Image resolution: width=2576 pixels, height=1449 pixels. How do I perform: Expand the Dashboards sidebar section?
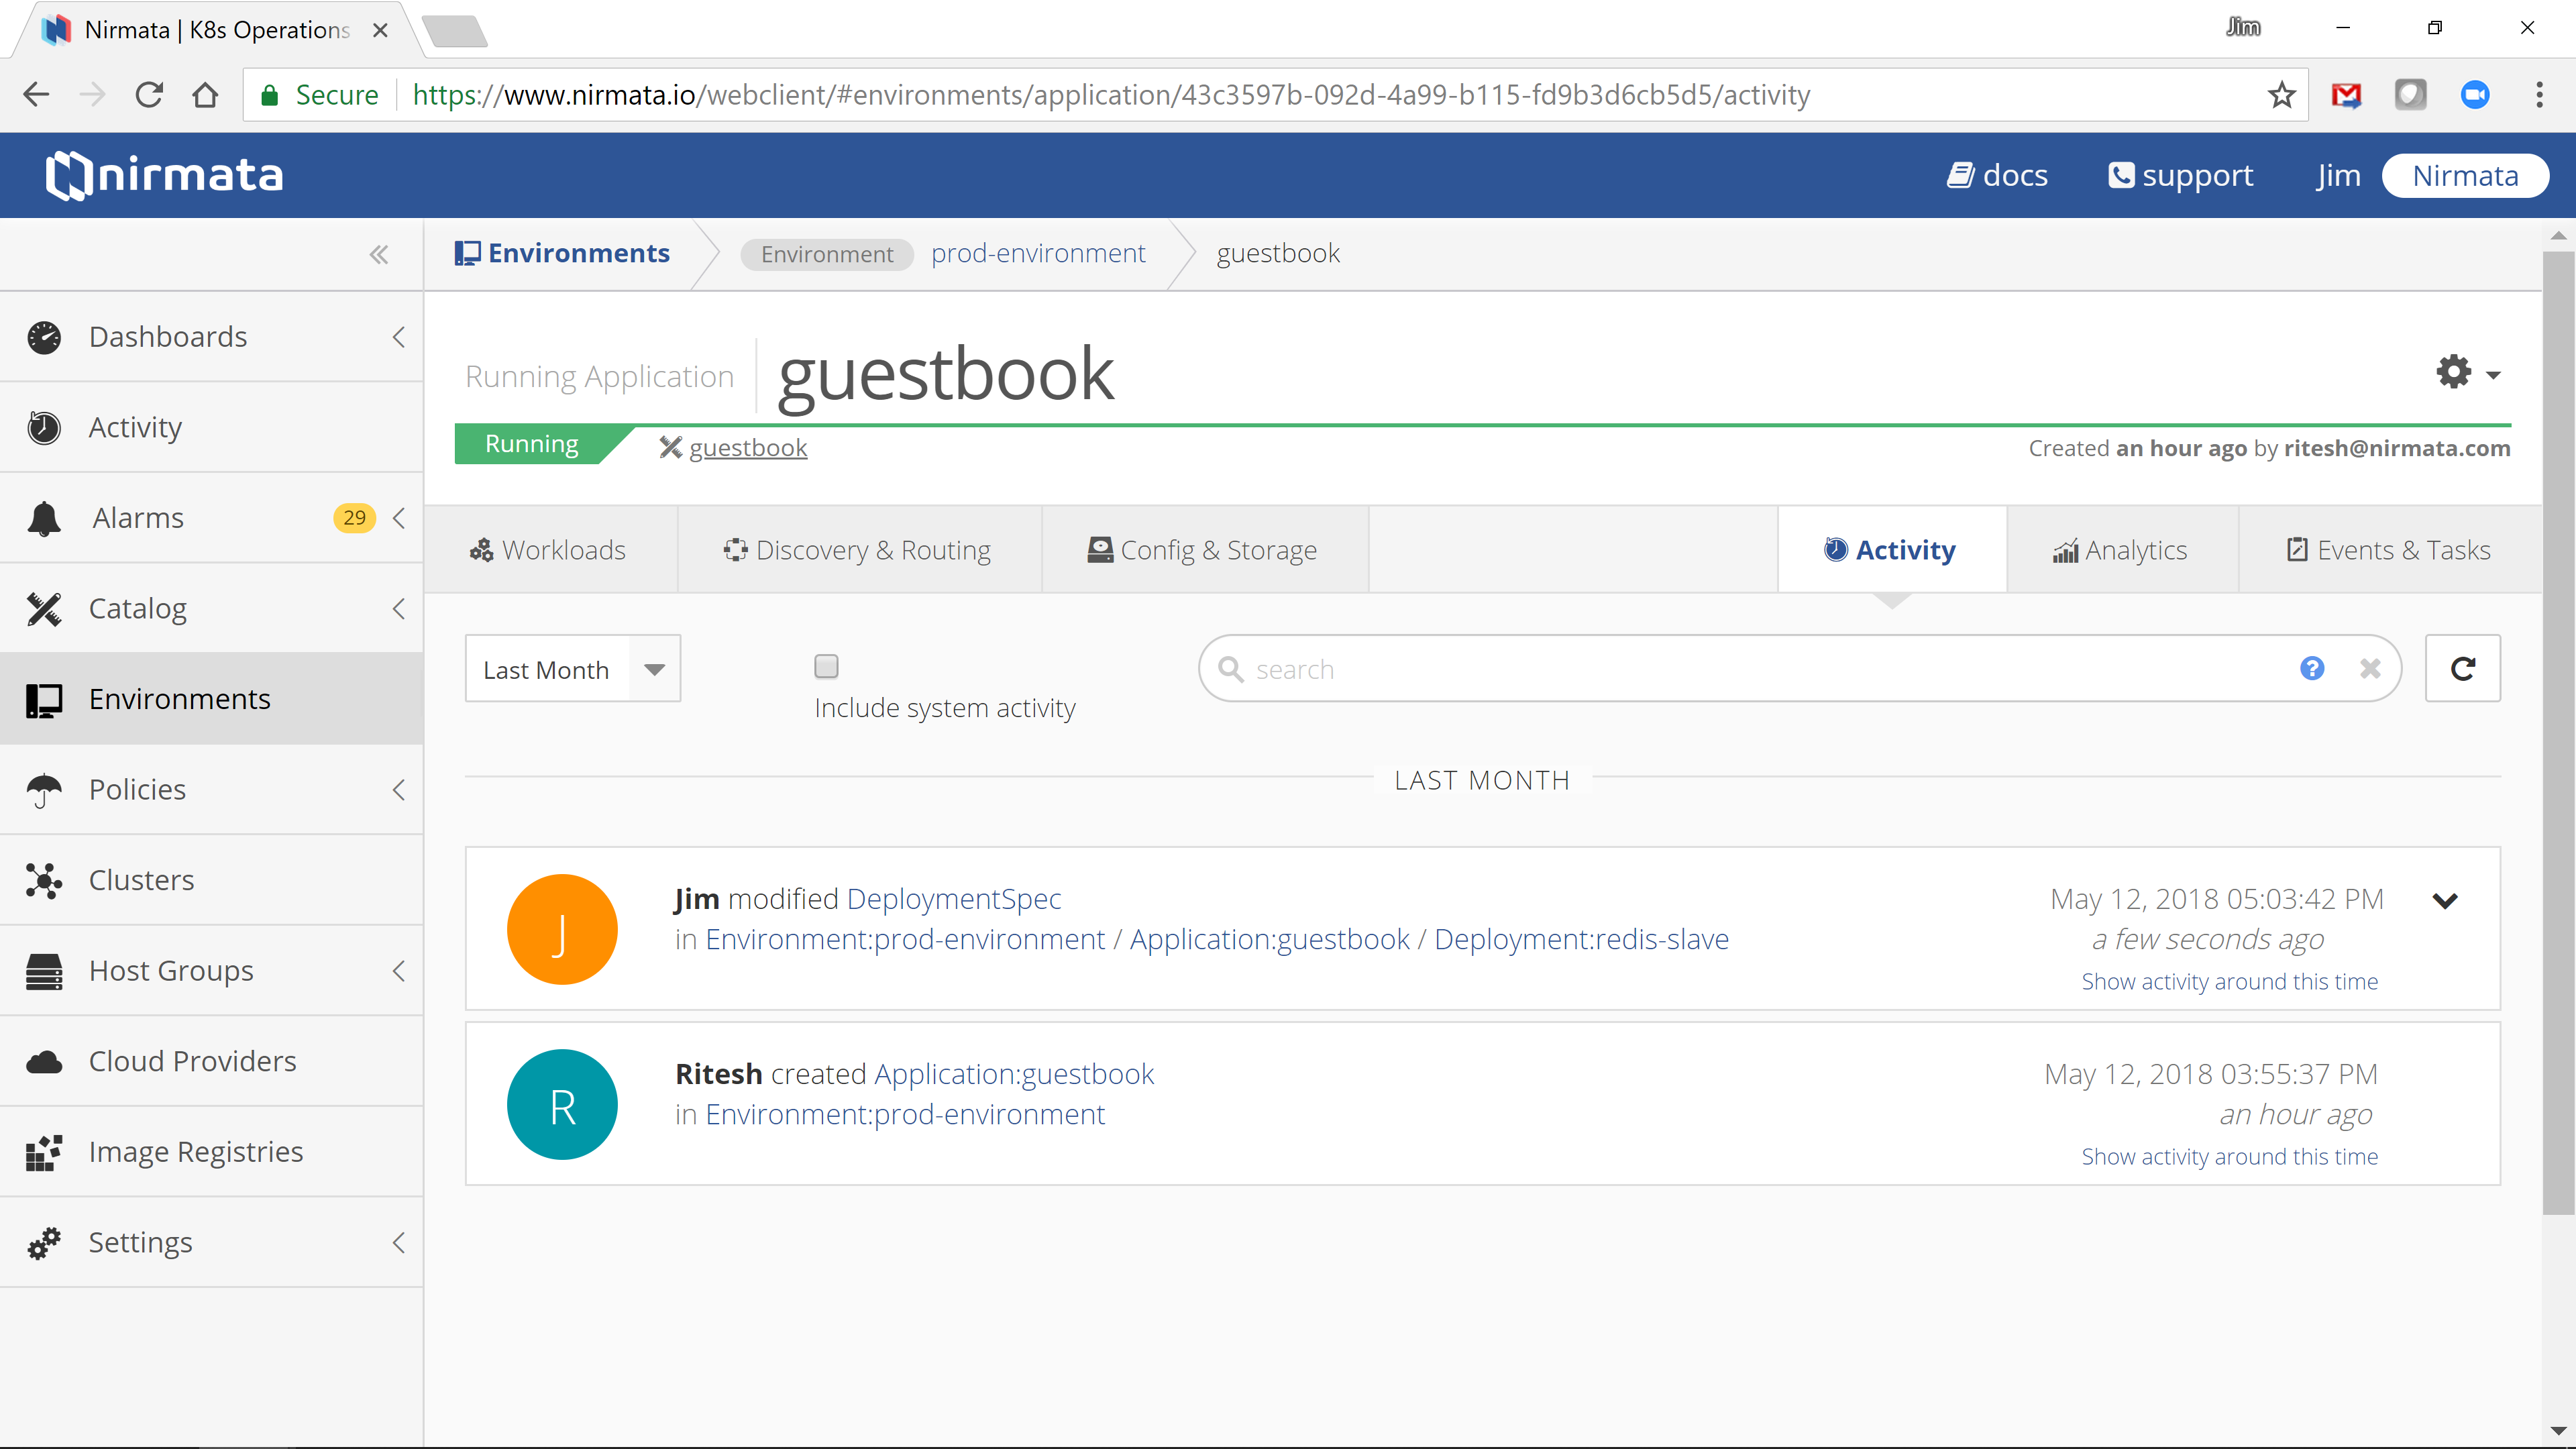point(399,337)
